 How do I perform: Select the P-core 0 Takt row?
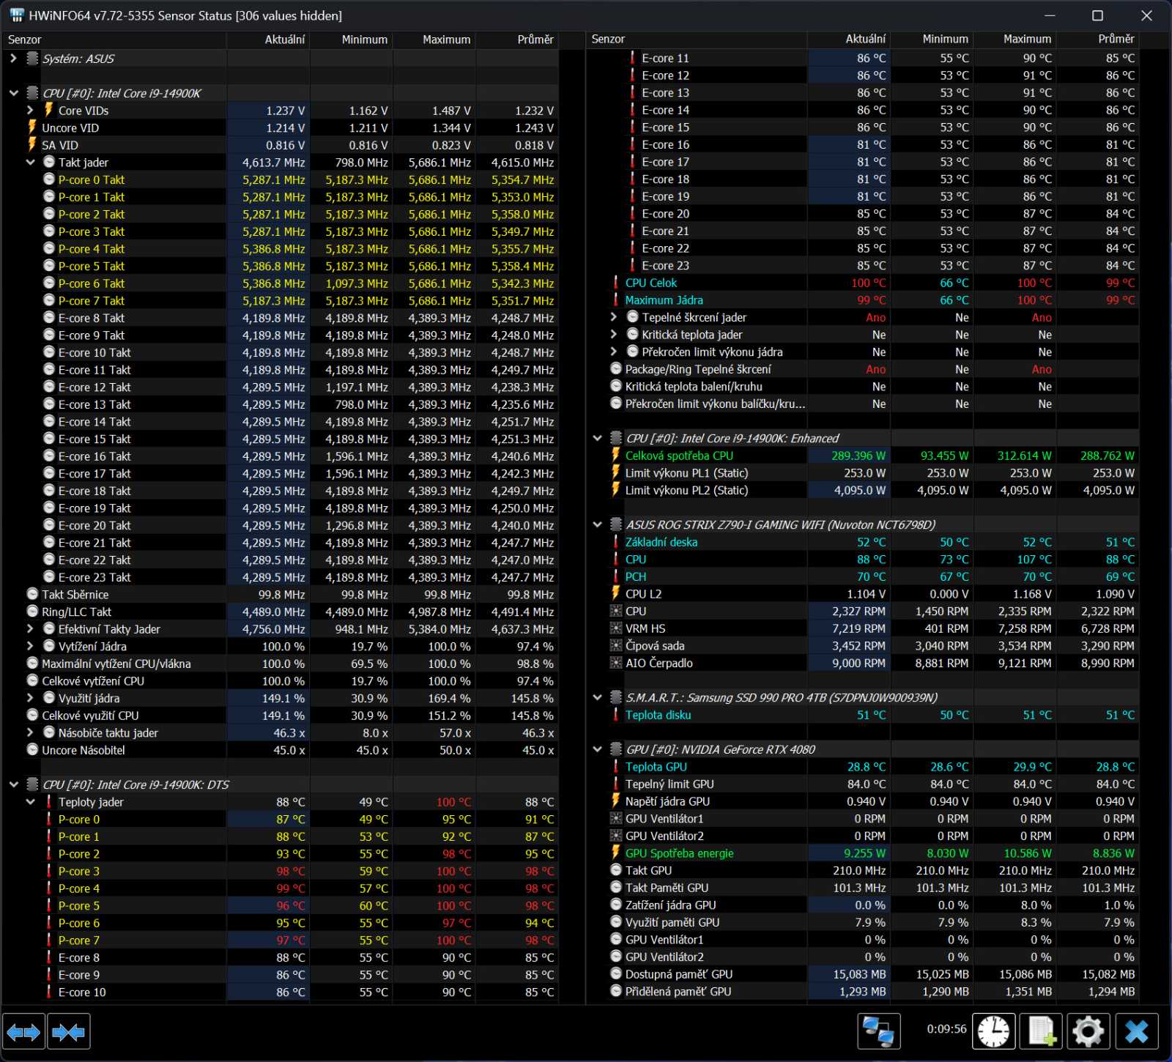coord(281,179)
